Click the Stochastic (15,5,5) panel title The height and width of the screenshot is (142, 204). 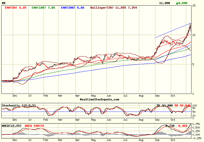19,105
